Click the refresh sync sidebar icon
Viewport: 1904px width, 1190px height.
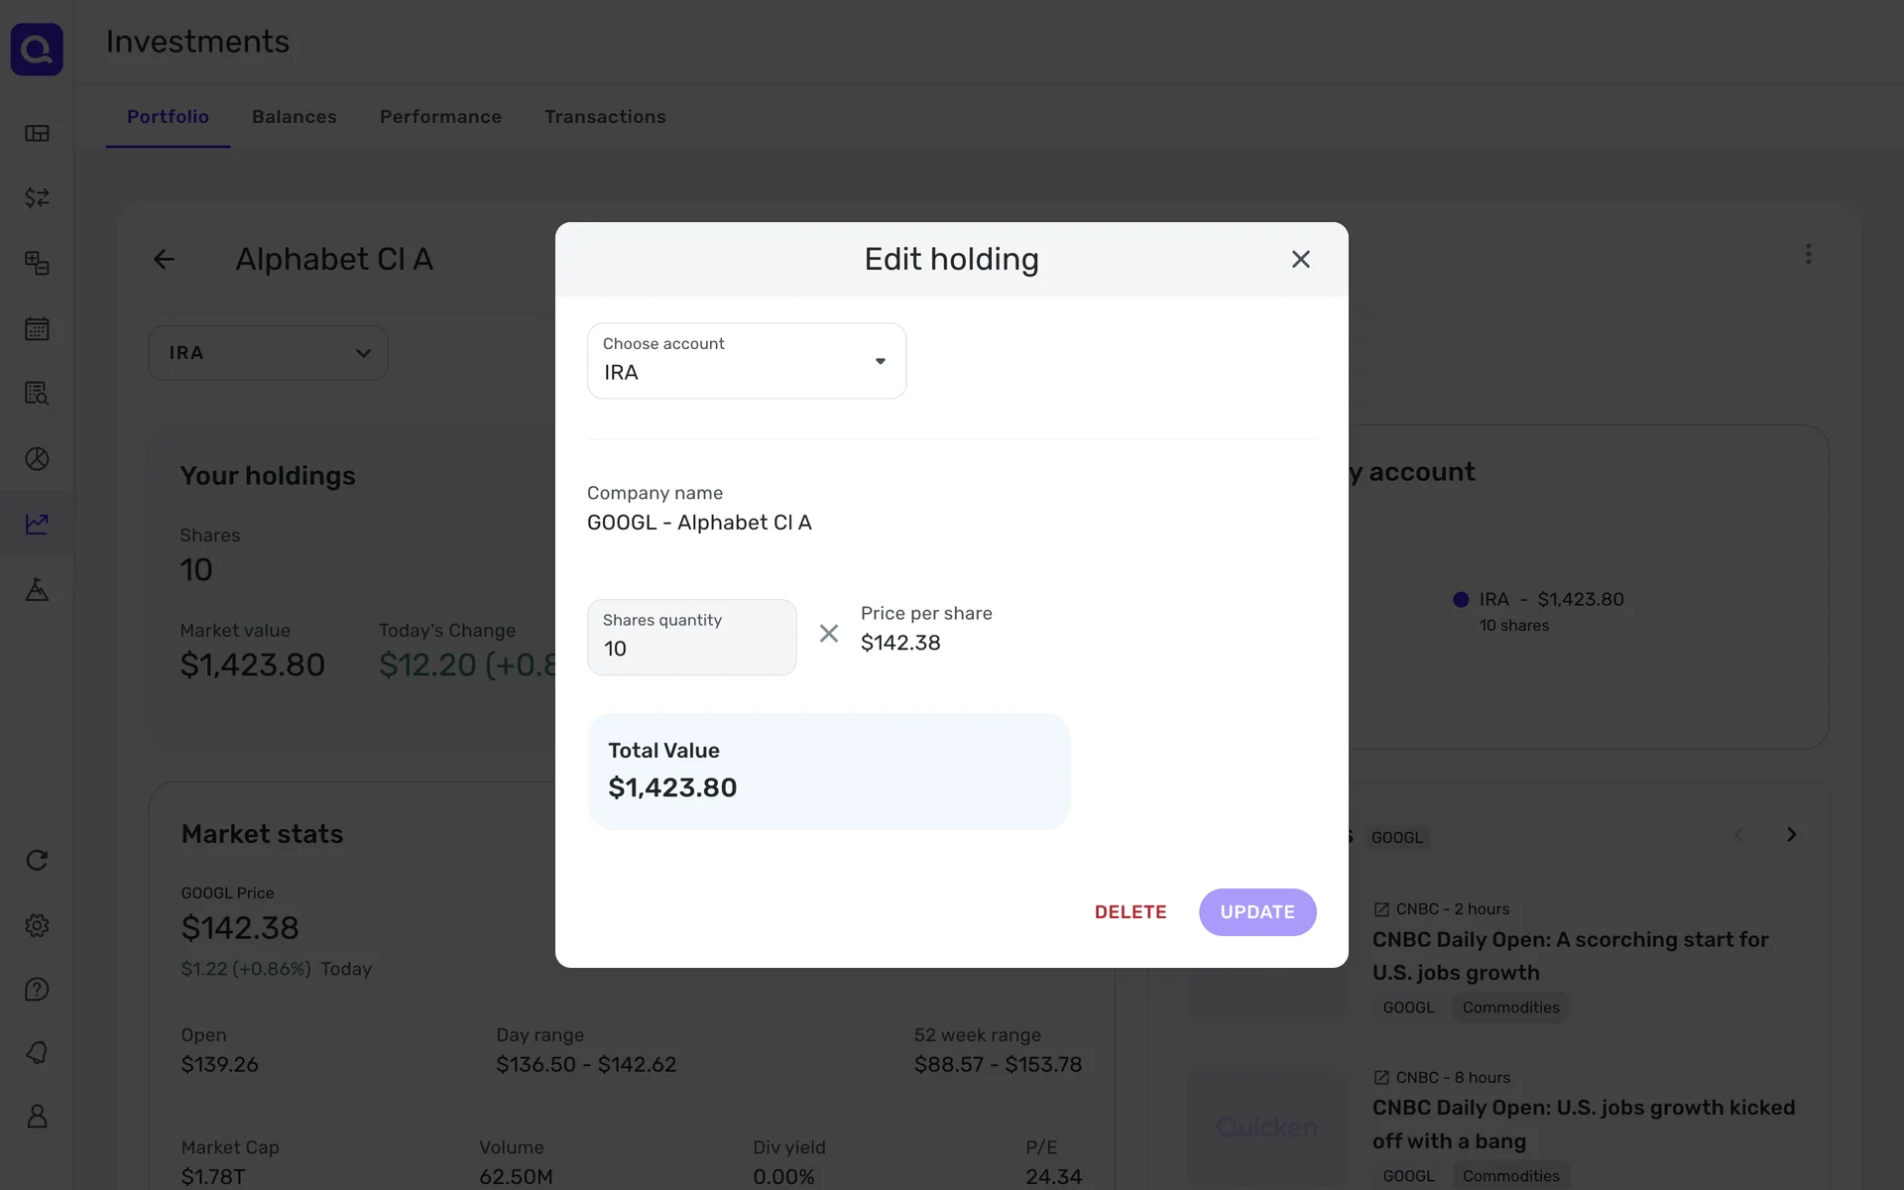[x=37, y=861]
